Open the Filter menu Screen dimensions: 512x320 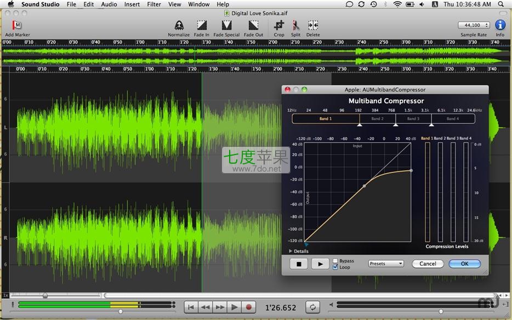[154, 4]
